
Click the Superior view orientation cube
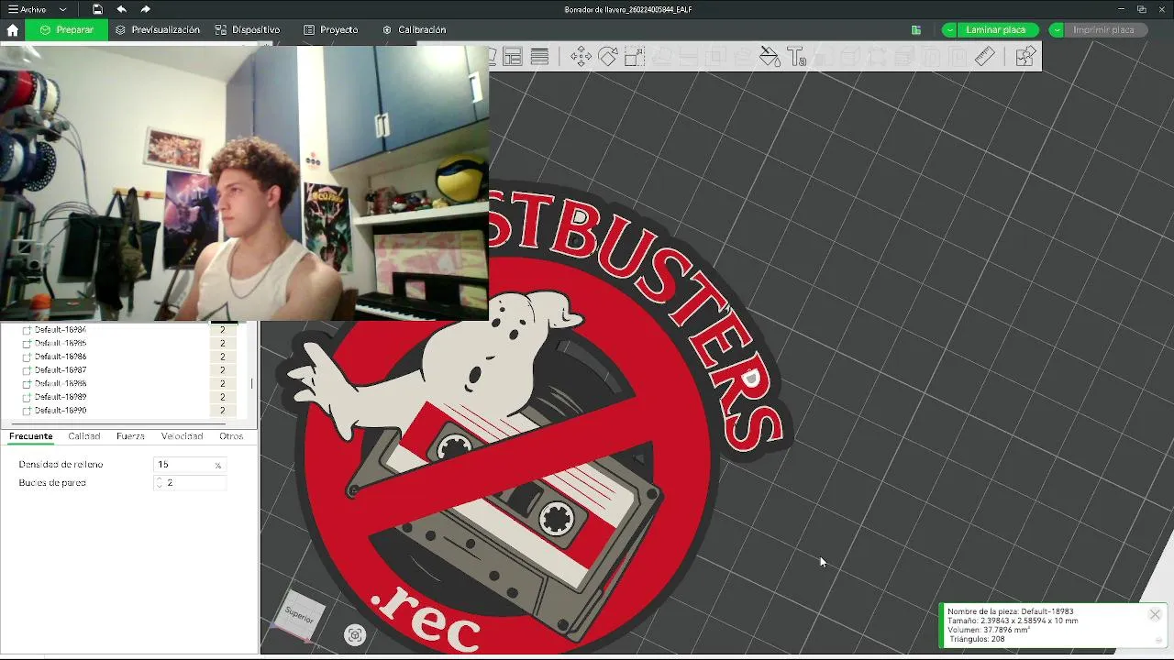click(x=299, y=614)
